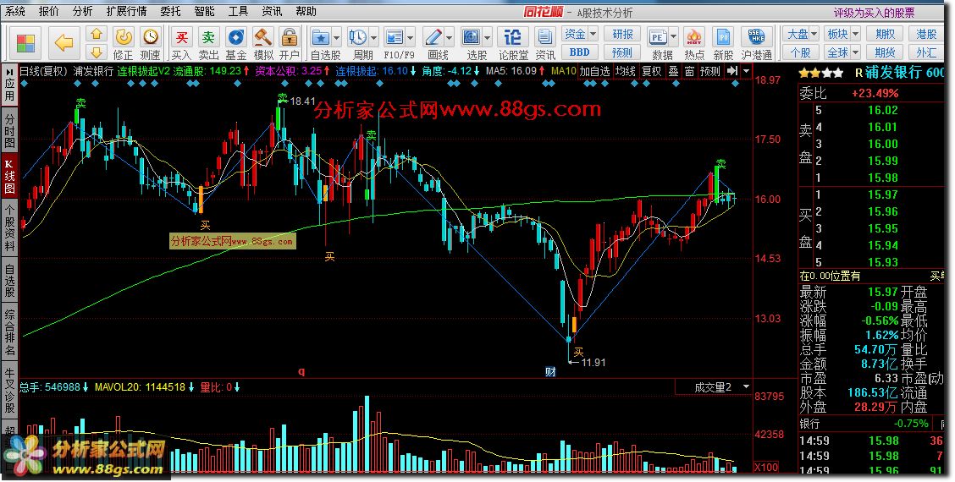Click the BBD button
The width and height of the screenshot is (955, 482).
pos(580,52)
